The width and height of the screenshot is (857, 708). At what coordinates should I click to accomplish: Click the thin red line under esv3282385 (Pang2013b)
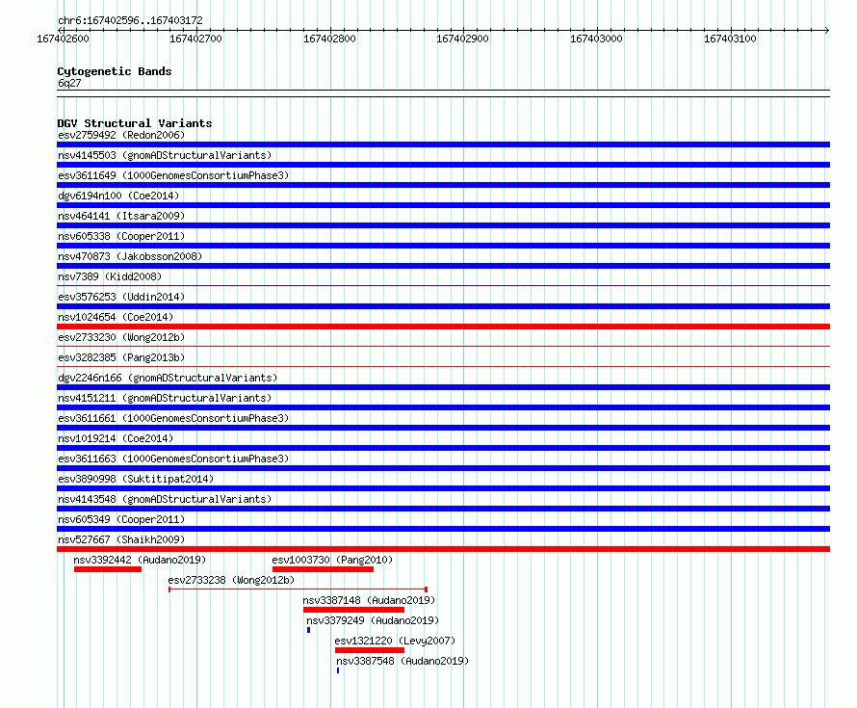[x=443, y=366]
